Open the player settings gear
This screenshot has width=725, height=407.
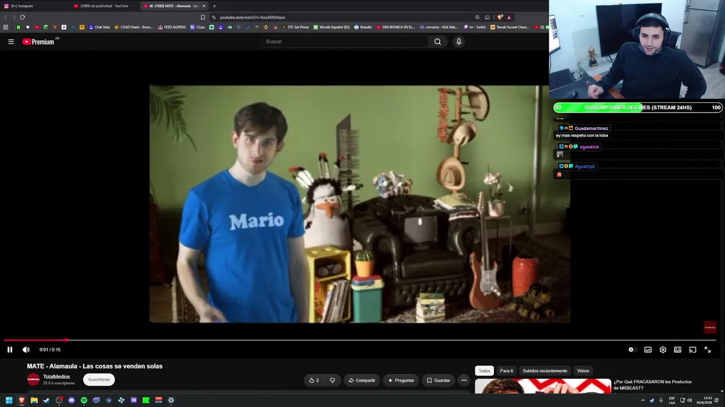663,350
